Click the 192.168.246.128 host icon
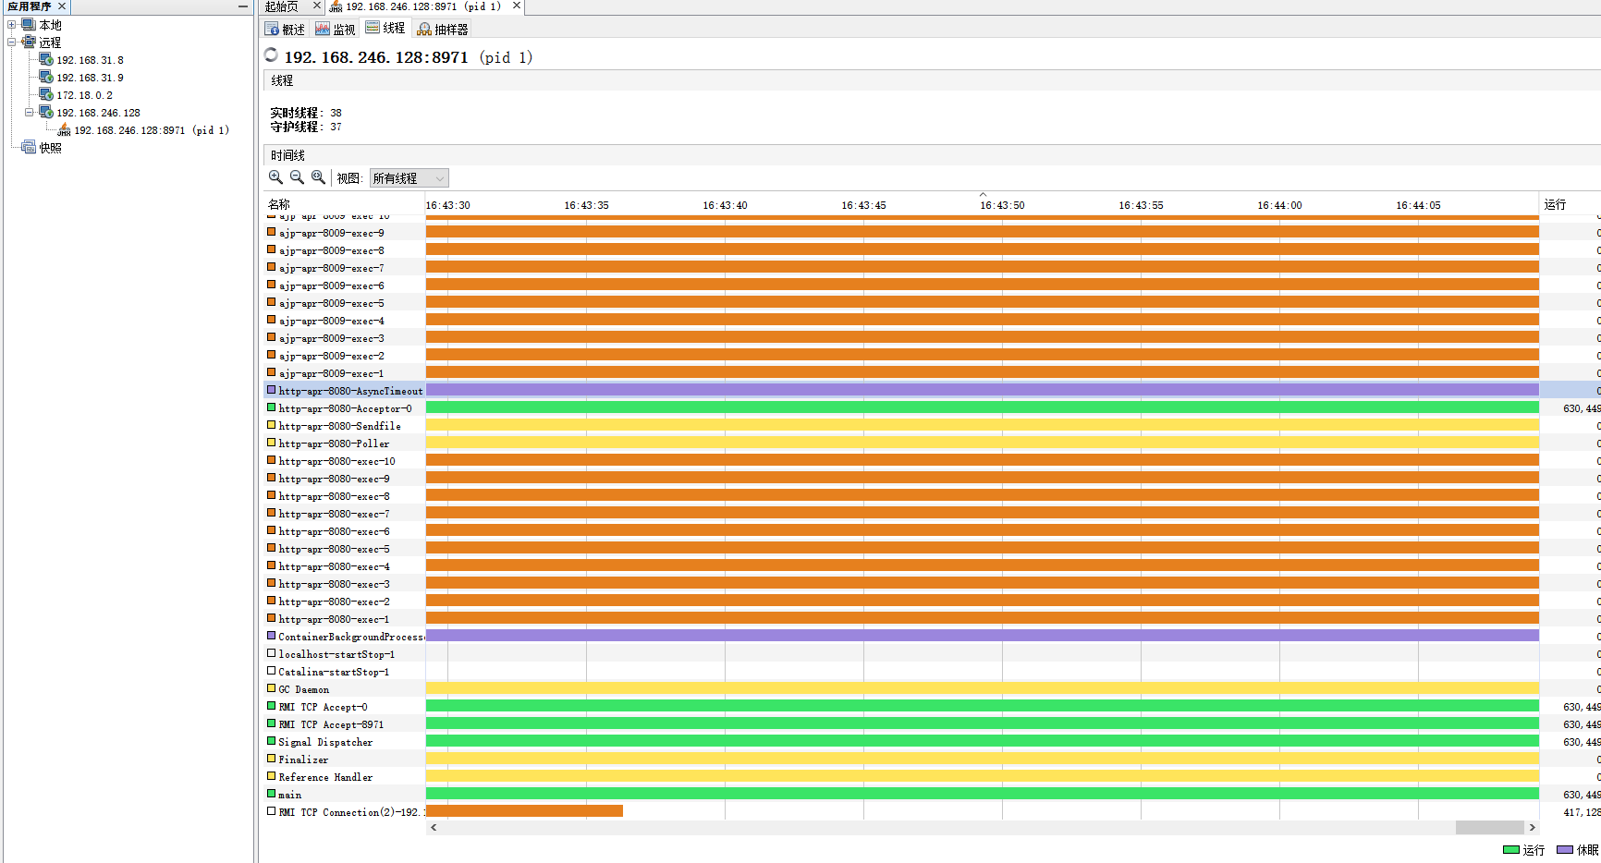Screen dimensions: 1601x863 [46, 113]
